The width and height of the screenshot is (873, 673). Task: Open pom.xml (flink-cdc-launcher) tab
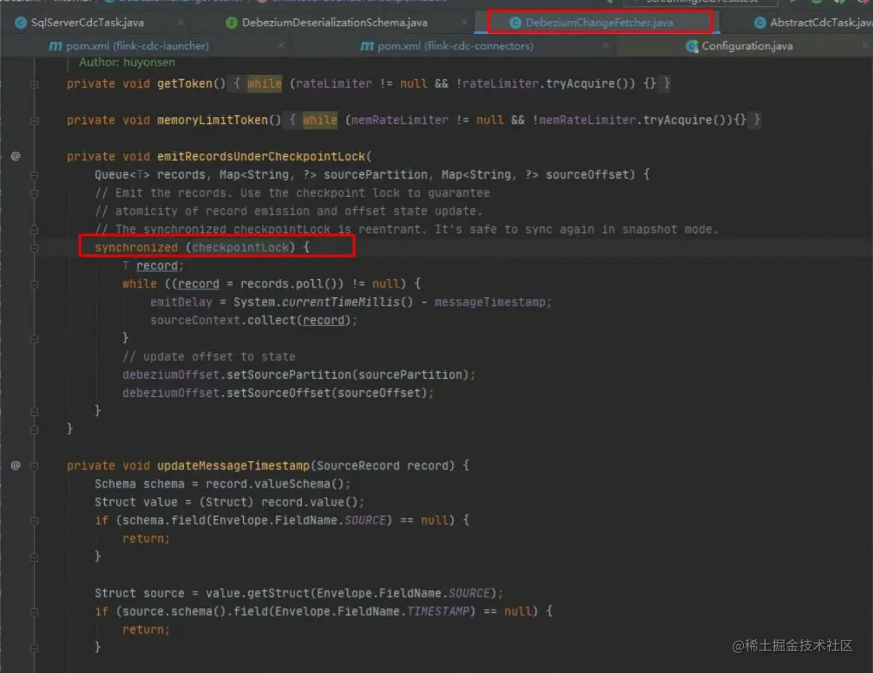pos(137,46)
